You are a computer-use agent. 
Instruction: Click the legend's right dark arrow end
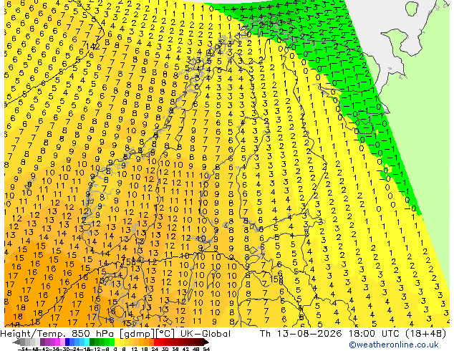click(206, 342)
